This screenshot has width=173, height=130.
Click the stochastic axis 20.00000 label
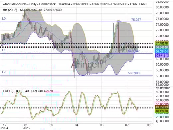(162, 117)
